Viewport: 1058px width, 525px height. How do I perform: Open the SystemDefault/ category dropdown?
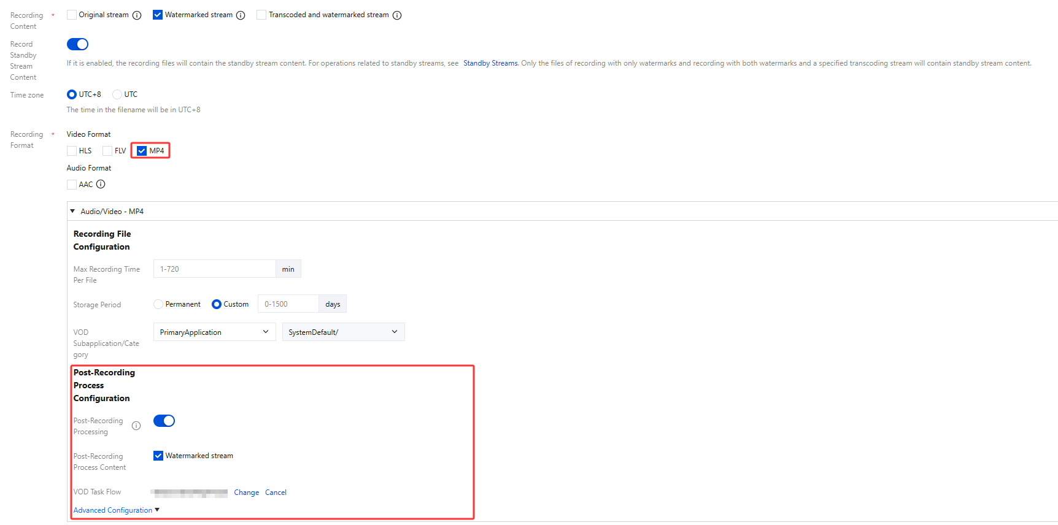343,332
